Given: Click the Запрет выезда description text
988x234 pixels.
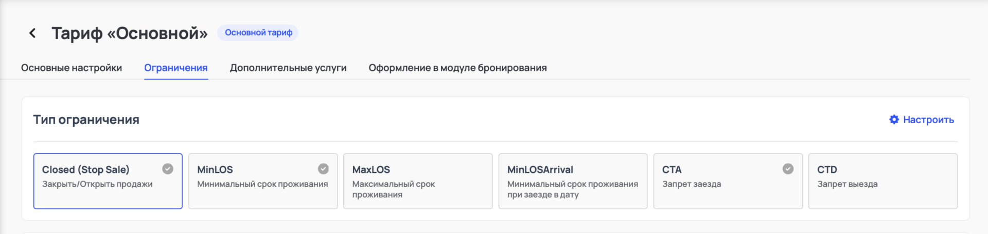Looking at the screenshot, I should 847,184.
